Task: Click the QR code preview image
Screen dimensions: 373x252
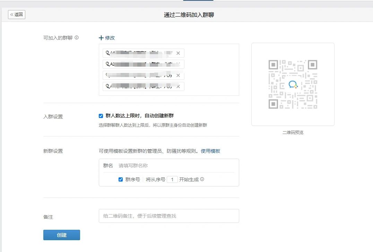Action: point(293,84)
